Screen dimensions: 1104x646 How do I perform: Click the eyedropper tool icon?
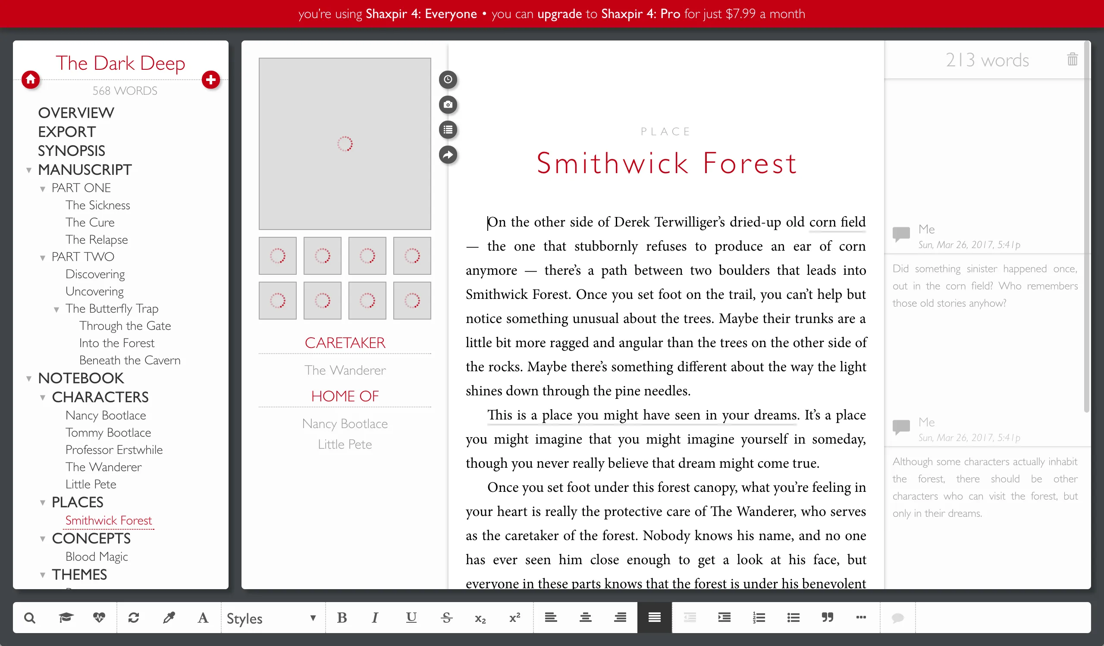tap(169, 618)
